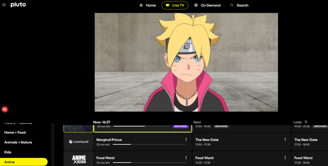
Task: Open Crunchyroll channel logo
Action: tap(78, 142)
